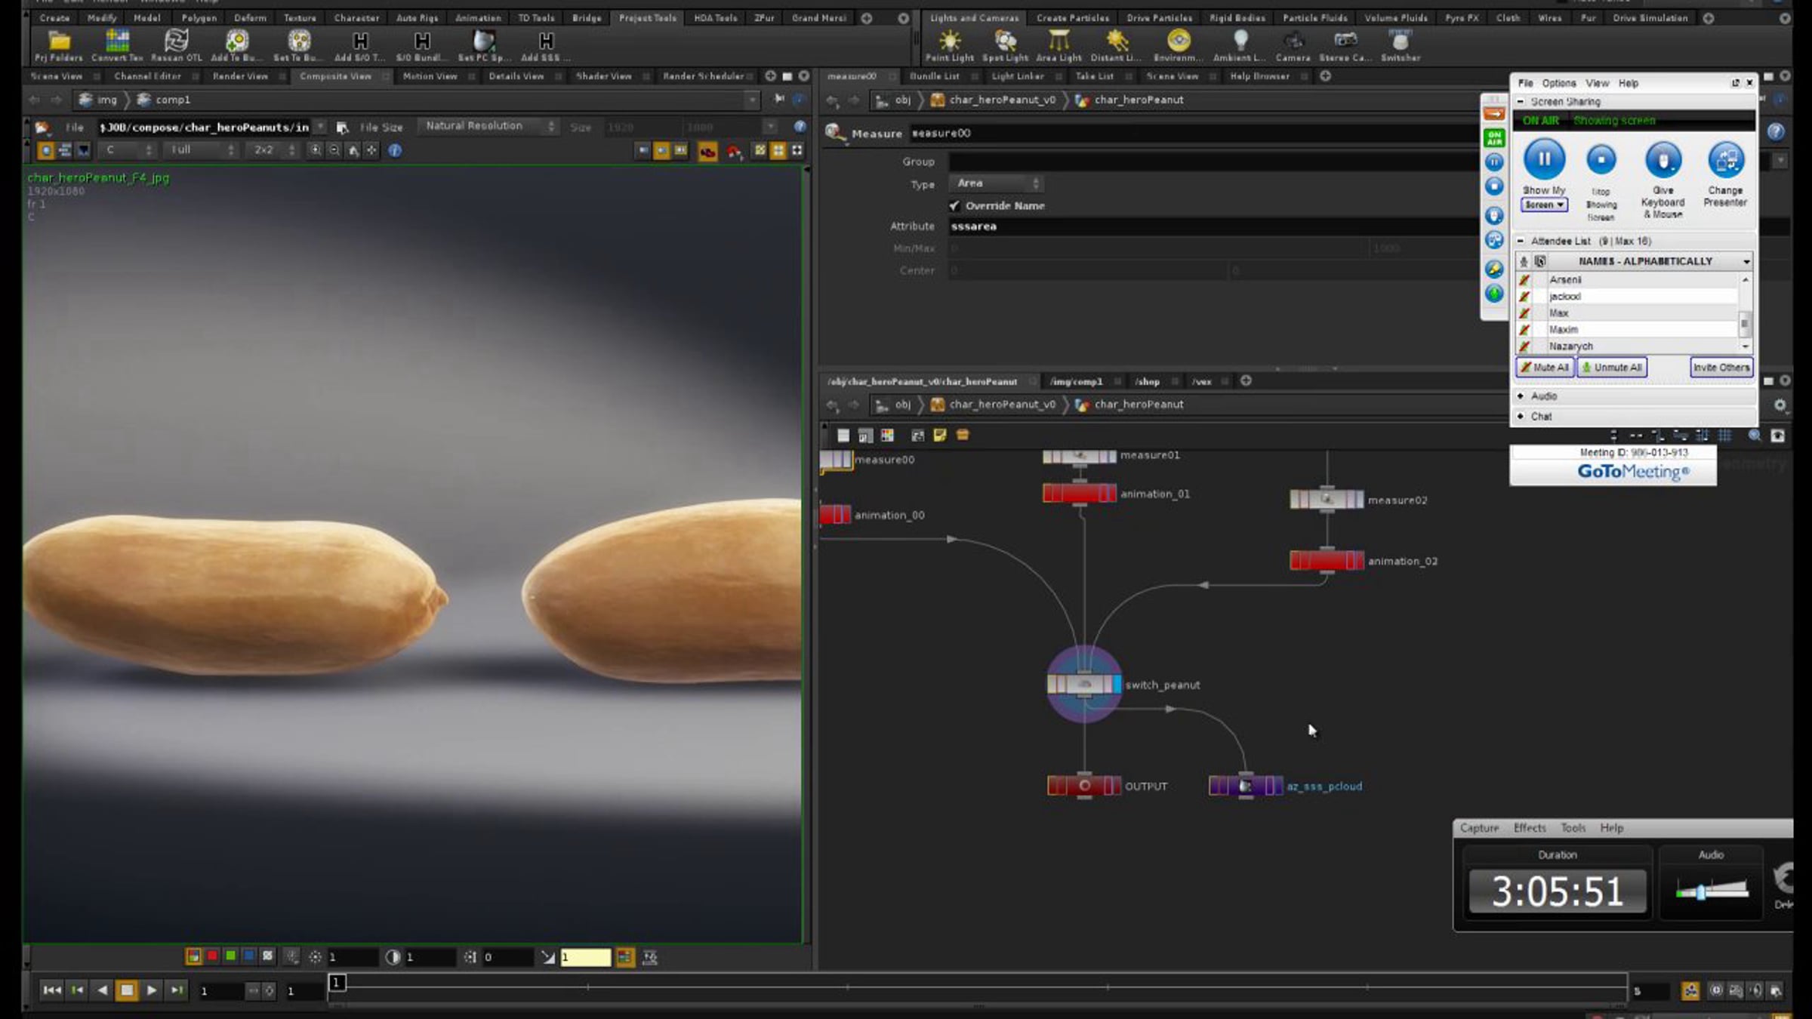Pause screen sharing with the large pause button
The height and width of the screenshot is (1019, 1812).
coord(1544,159)
